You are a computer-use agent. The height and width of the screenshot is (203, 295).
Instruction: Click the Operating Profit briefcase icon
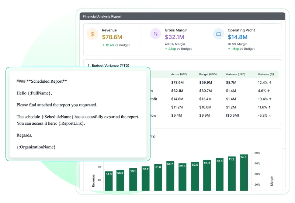[218, 34]
